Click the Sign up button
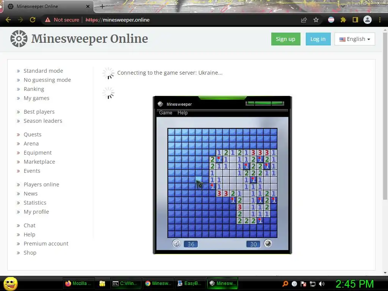Image resolution: width=388 pixels, height=291 pixels. click(286, 39)
